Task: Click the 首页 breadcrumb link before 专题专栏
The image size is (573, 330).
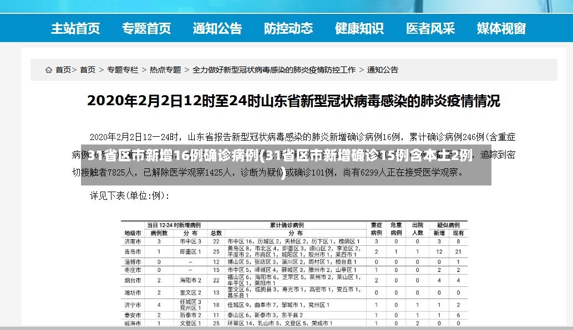Action: (x=88, y=70)
